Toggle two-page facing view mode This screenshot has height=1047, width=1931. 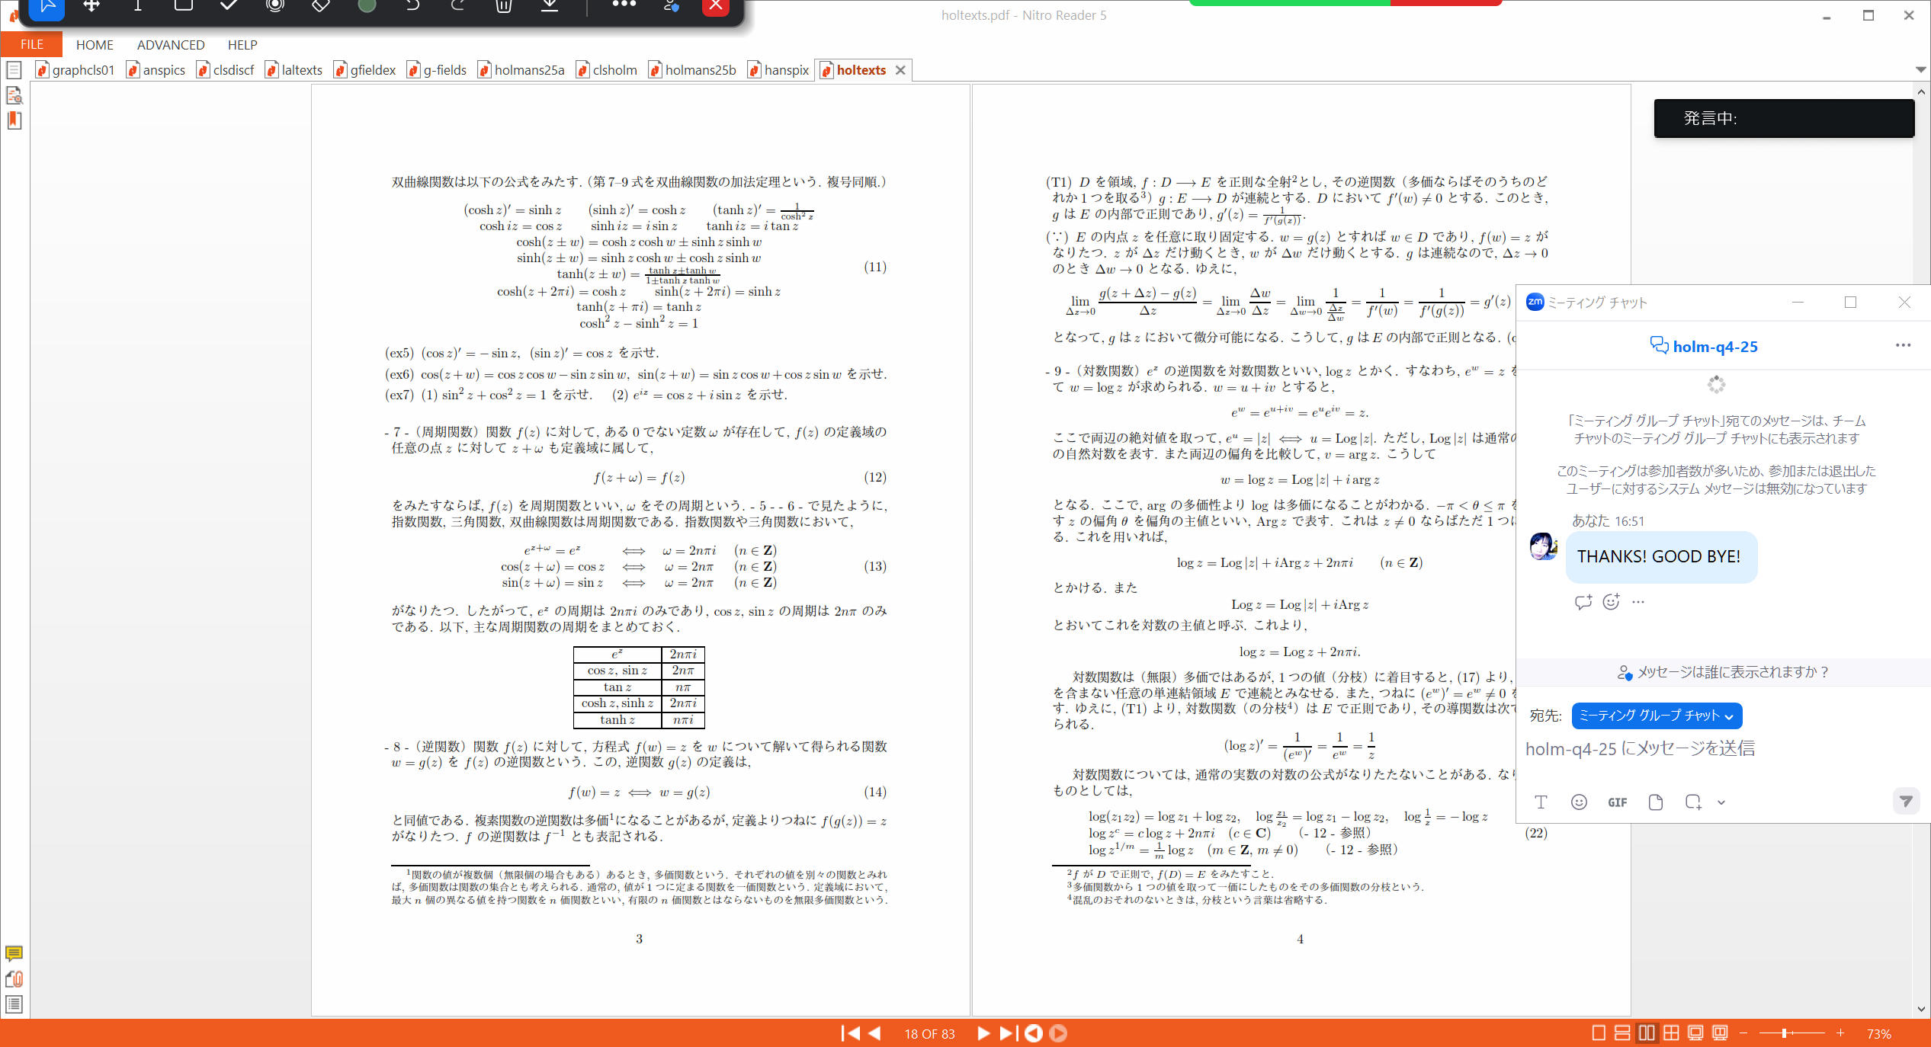coord(1647,1033)
